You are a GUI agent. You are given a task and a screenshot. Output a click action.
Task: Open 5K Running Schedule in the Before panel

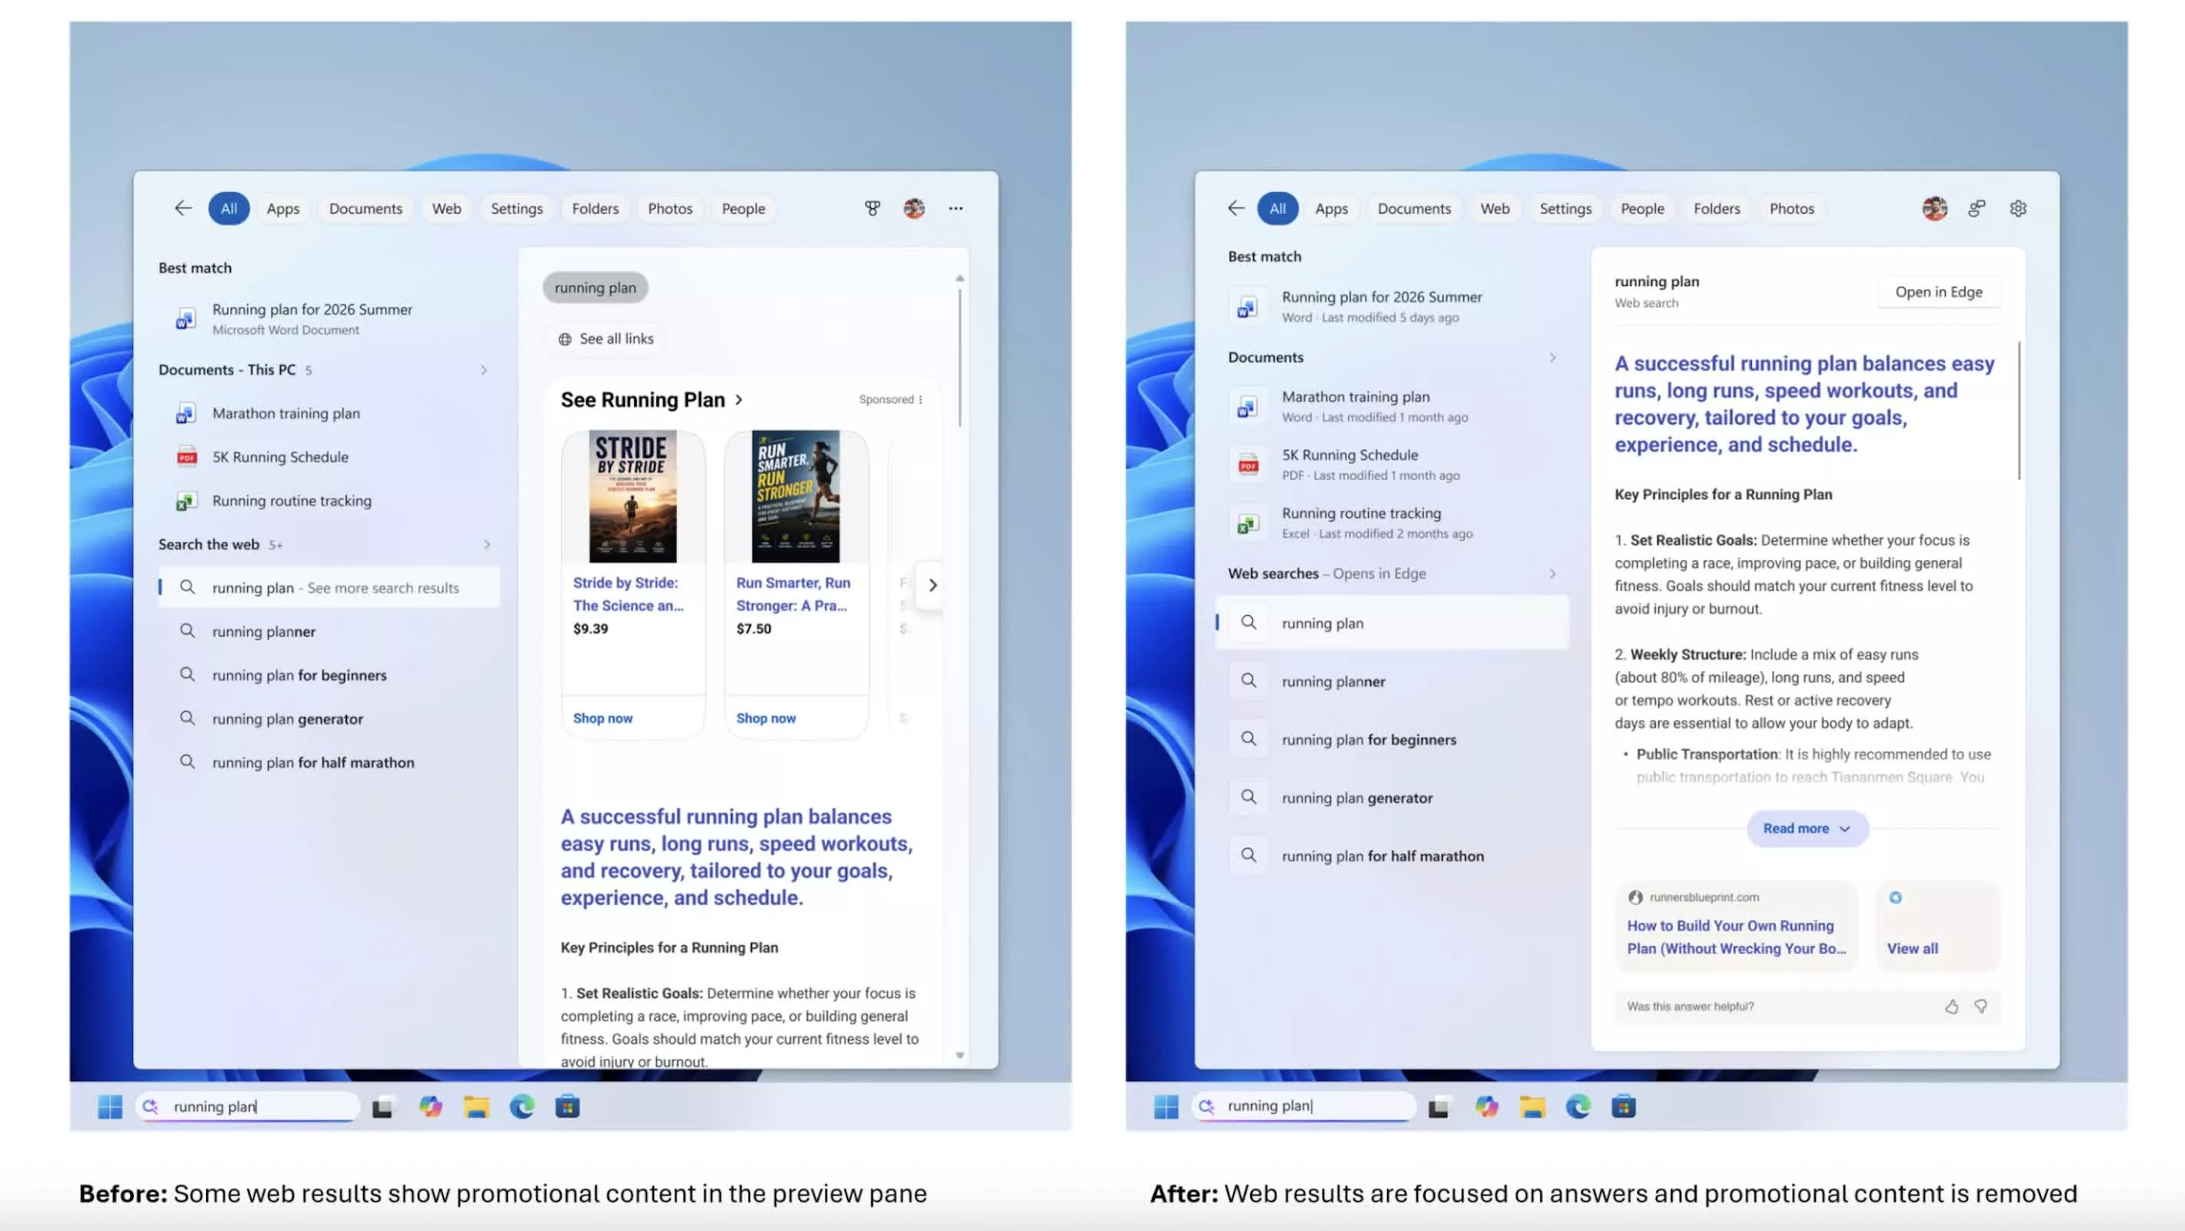[329, 457]
